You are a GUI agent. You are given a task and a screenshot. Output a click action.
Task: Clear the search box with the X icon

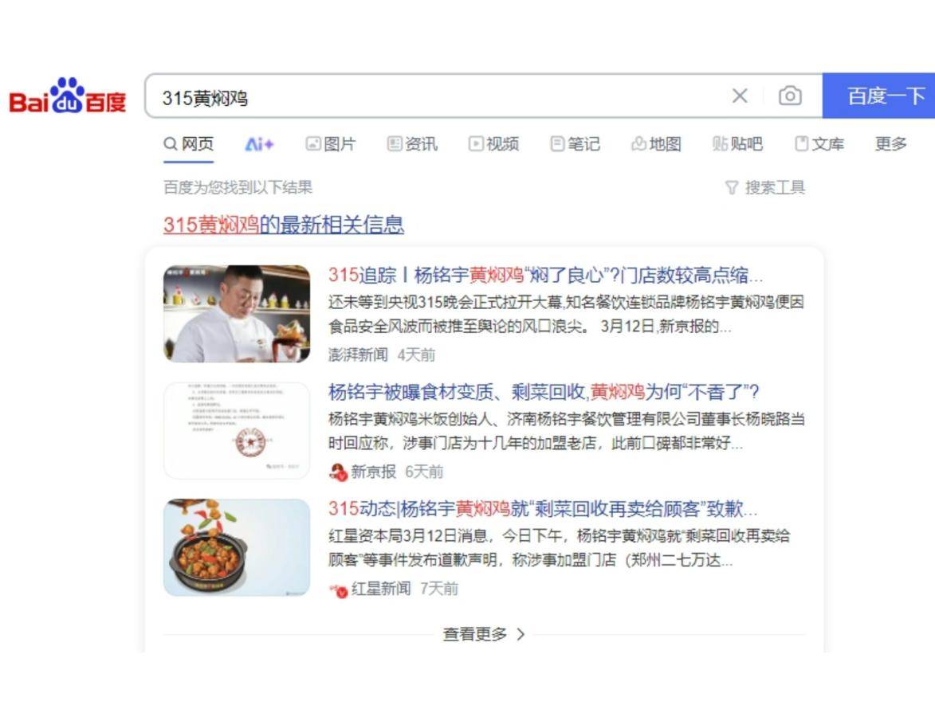click(x=740, y=96)
